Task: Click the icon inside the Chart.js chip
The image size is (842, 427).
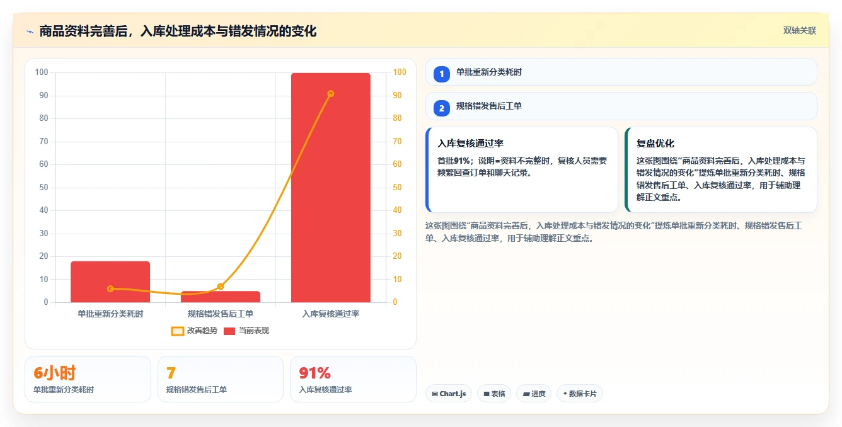Action: 435,394
